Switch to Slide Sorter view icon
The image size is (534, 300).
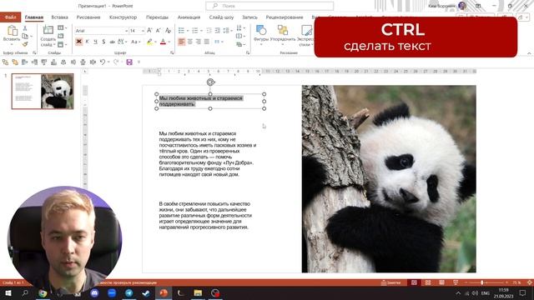coord(428,282)
